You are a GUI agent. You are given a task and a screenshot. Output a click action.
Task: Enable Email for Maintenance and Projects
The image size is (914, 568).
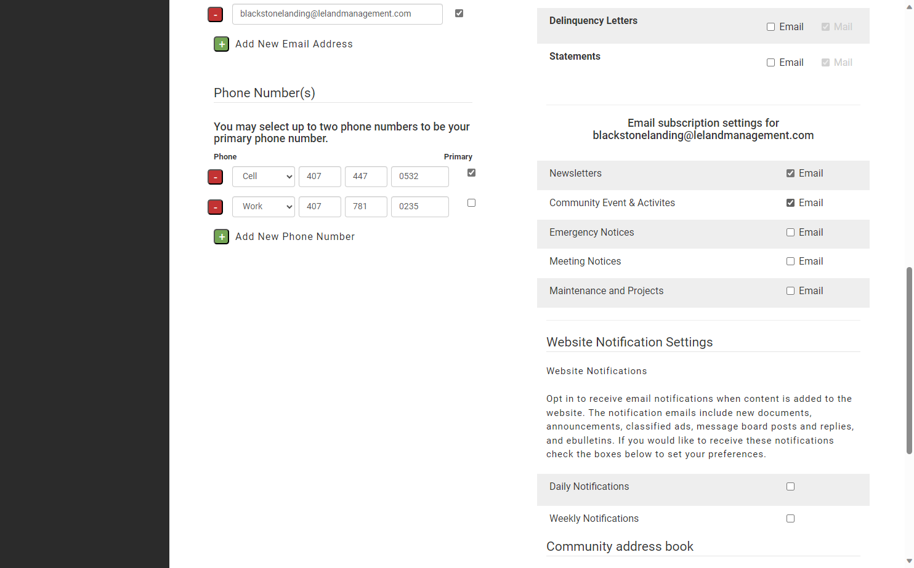pyautogui.click(x=790, y=291)
